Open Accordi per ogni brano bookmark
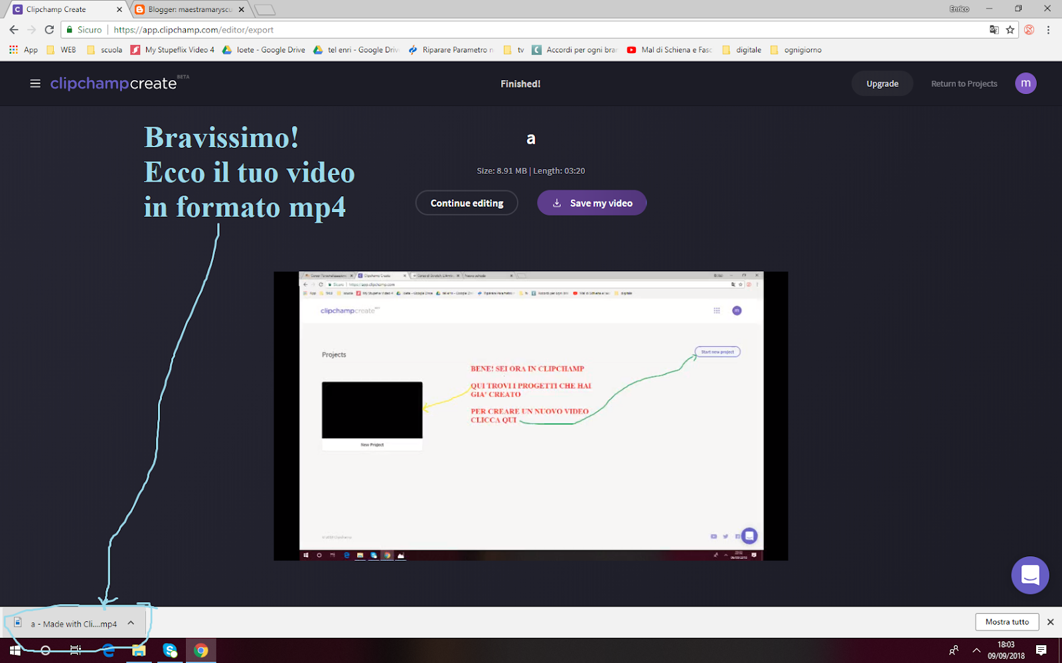Viewport: 1062px width, 663px height. click(575, 50)
